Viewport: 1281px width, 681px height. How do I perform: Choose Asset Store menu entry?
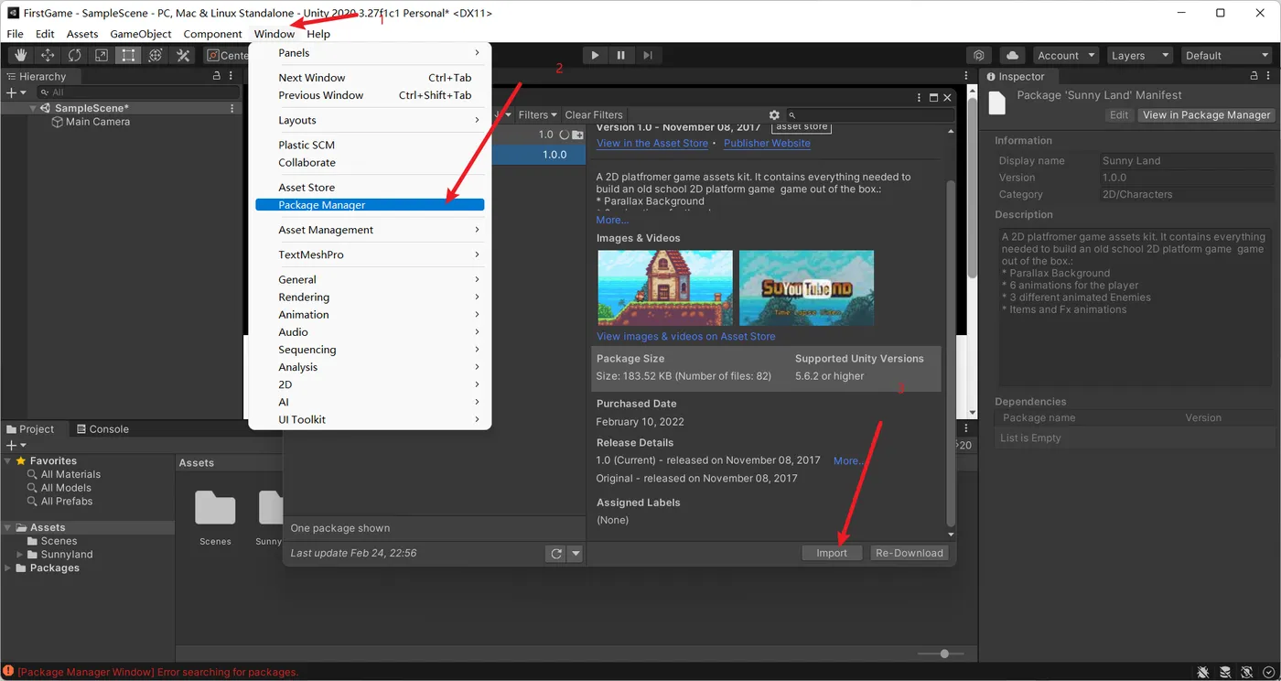click(x=370, y=188)
